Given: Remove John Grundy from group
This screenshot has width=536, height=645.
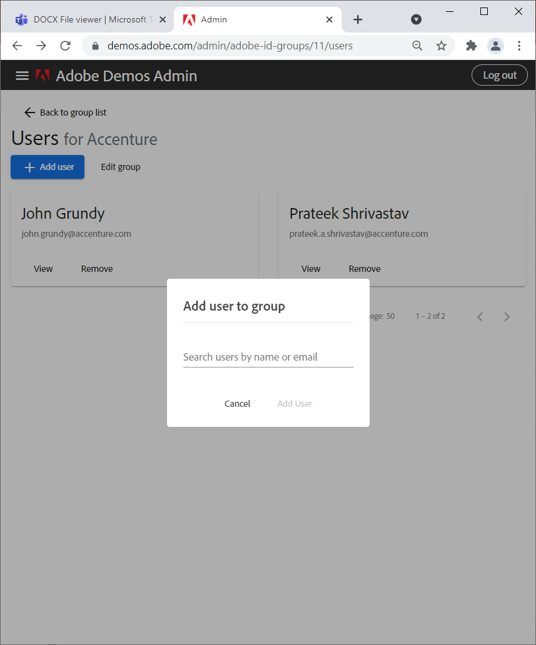Looking at the screenshot, I should [x=97, y=269].
